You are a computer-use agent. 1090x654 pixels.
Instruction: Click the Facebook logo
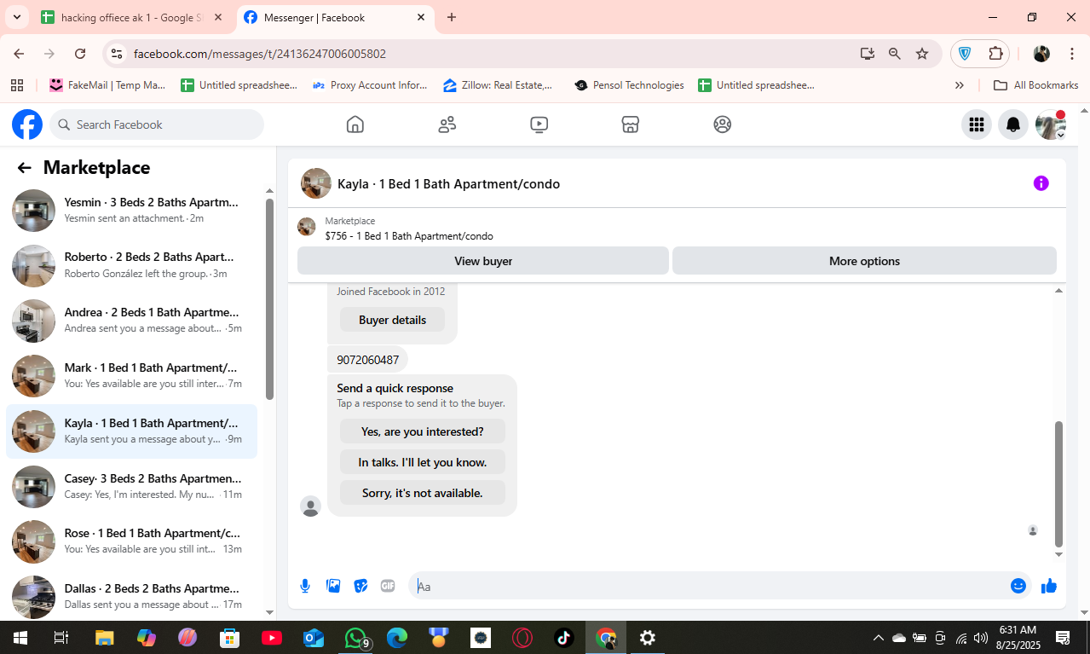click(27, 124)
